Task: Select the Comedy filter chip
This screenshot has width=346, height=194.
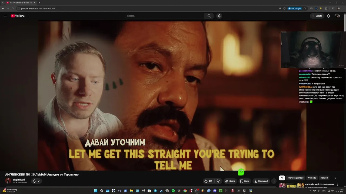Action: (312, 178)
